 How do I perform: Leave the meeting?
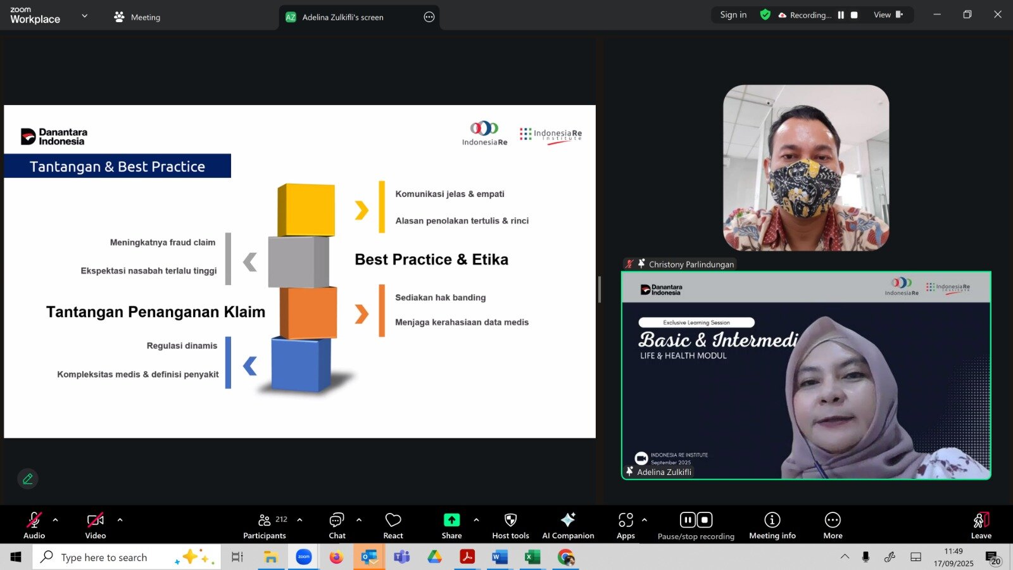(981, 526)
